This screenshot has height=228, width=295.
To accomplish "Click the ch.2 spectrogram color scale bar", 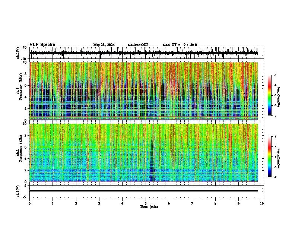I will [270, 157].
